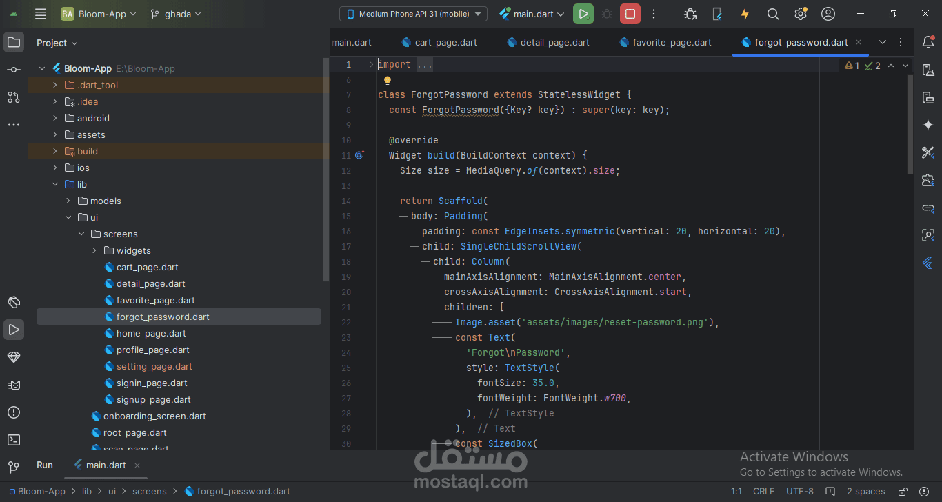Expand the widgets folder in tree
The image size is (942, 502).
[94, 250]
